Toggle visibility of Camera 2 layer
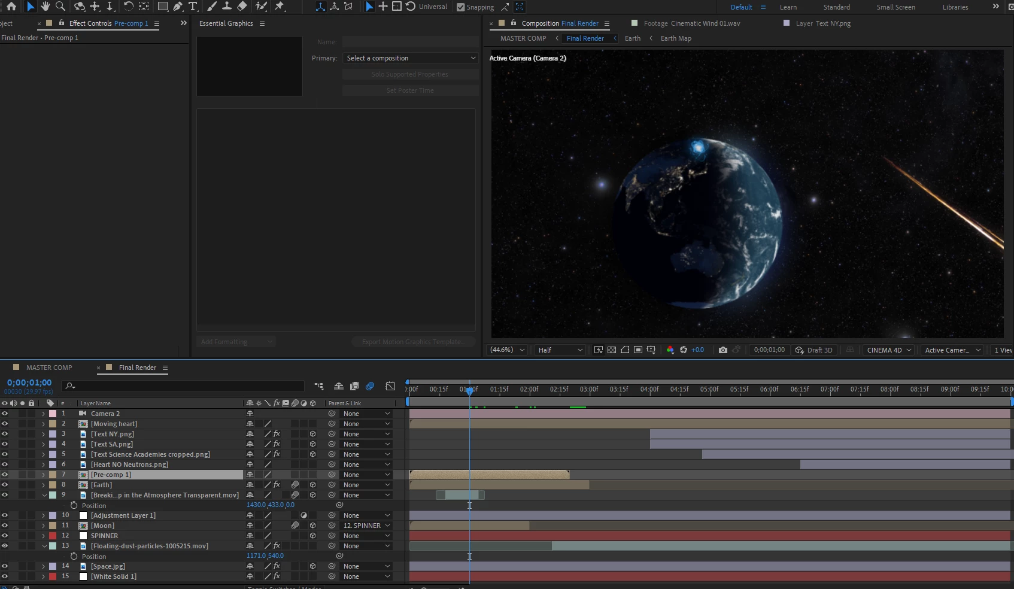 (5, 414)
